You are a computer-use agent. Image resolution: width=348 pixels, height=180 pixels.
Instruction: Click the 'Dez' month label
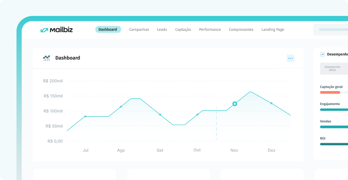pyautogui.click(x=271, y=151)
